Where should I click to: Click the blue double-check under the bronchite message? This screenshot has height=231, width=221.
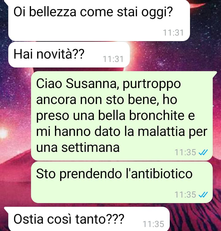pos(203,152)
